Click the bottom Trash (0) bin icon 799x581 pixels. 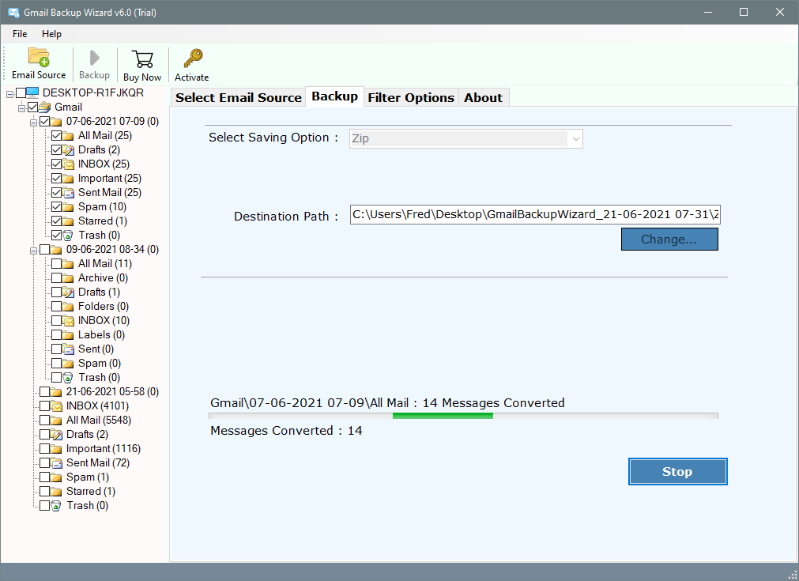click(x=56, y=506)
